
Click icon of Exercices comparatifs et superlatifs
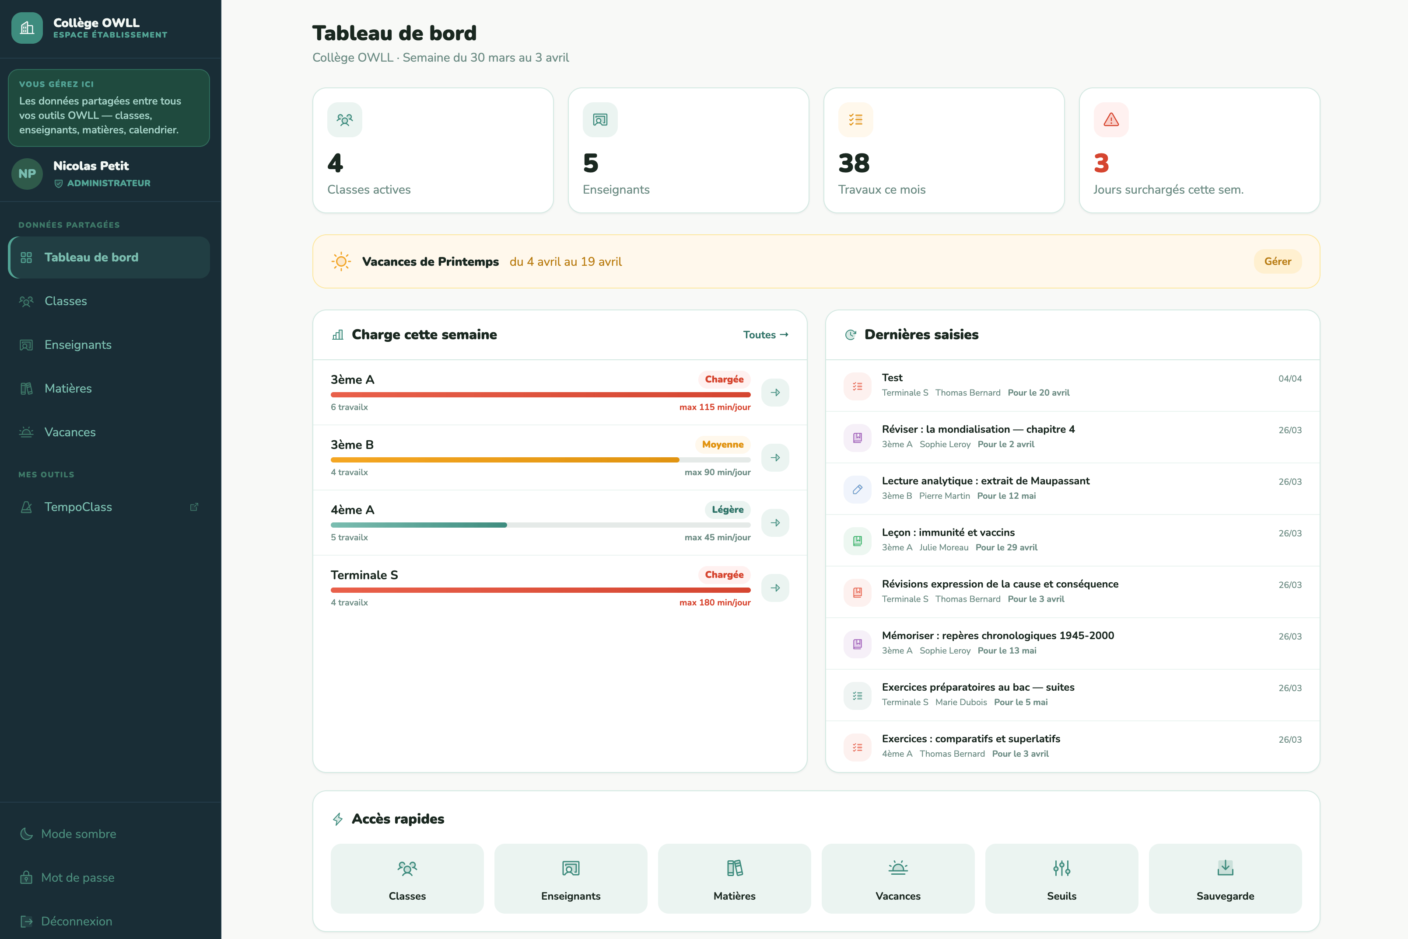pyautogui.click(x=858, y=748)
